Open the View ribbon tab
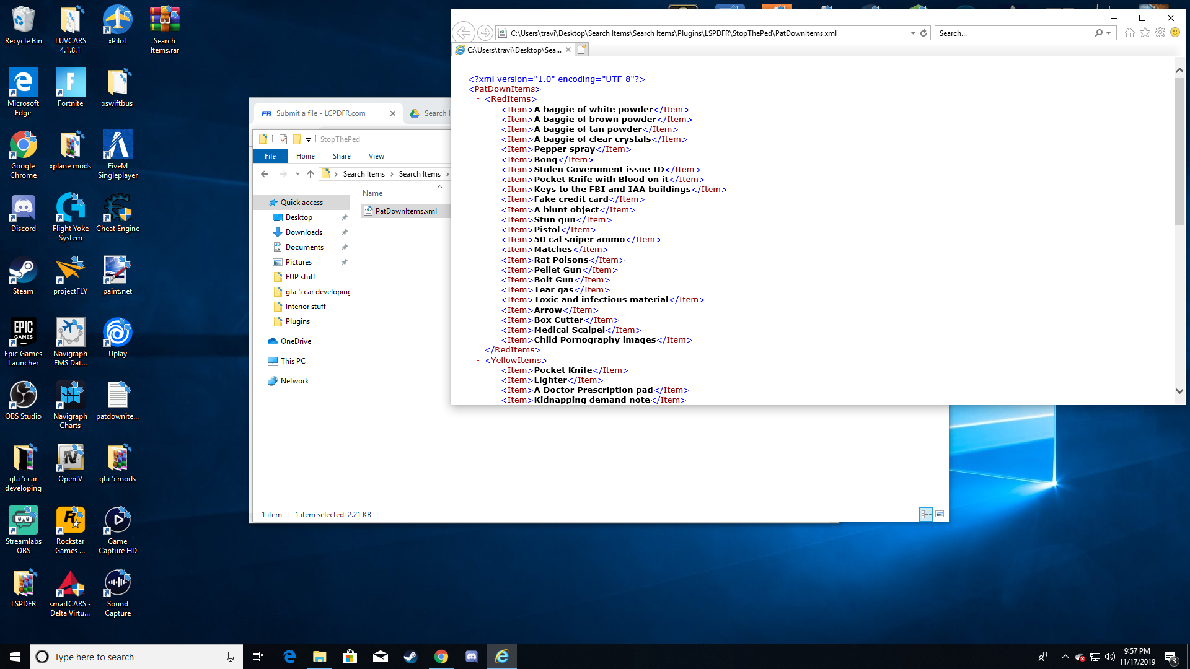1190x669 pixels. pos(376,156)
